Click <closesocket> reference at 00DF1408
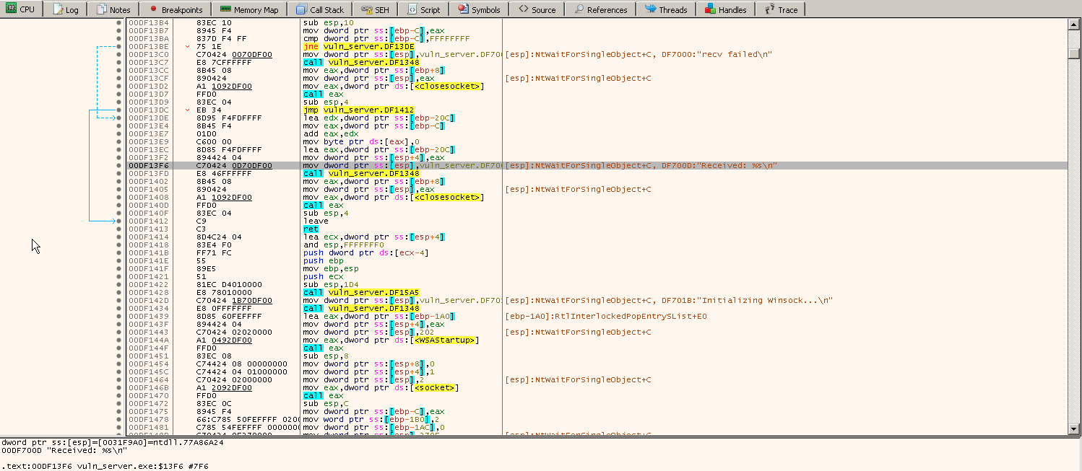The image size is (1082, 471). pos(446,197)
